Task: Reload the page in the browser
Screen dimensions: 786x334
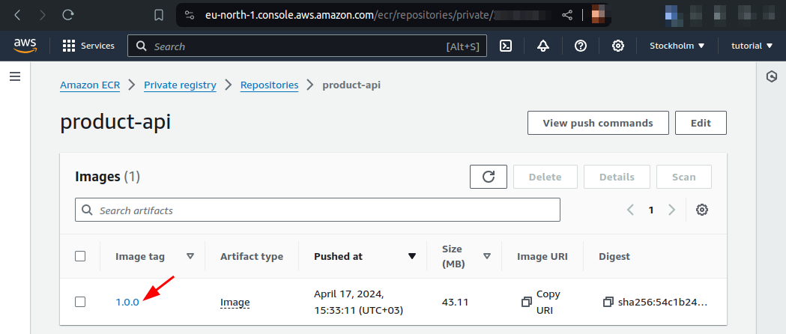Action: (x=68, y=16)
